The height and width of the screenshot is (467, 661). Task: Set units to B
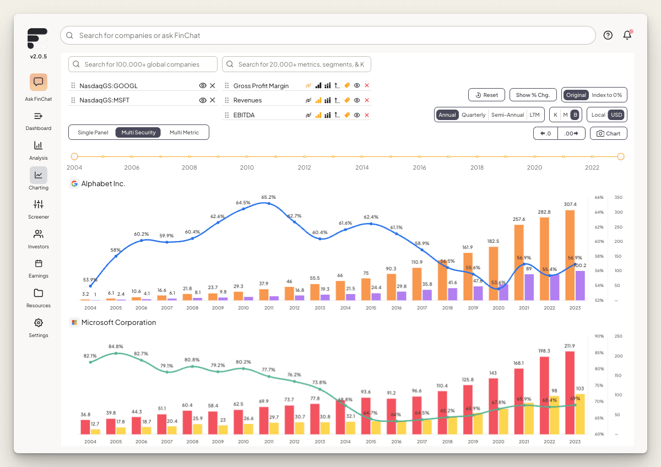click(x=575, y=115)
